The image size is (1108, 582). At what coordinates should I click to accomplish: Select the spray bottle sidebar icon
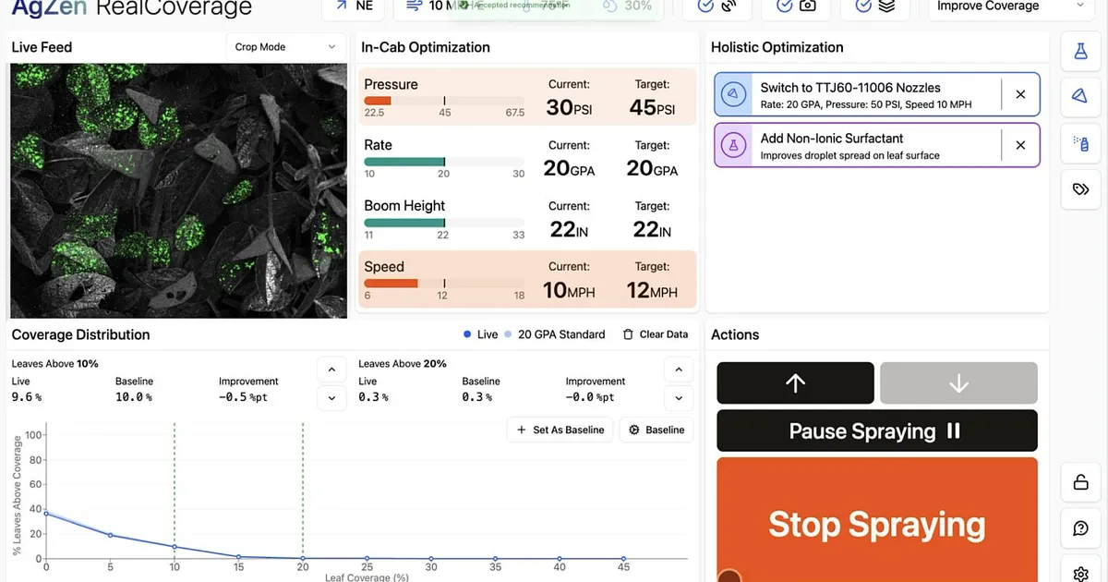[x=1079, y=142]
